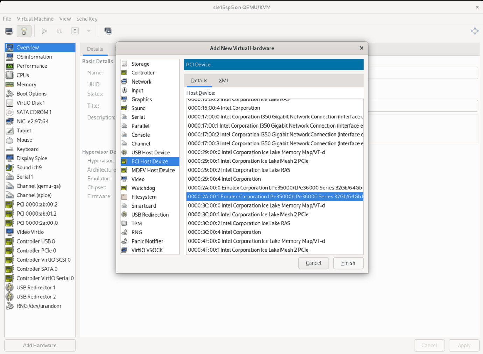Select host device 0000:2A:00:0 Emulex Corporation
This screenshot has width=483, height=354.
pyautogui.click(x=275, y=188)
